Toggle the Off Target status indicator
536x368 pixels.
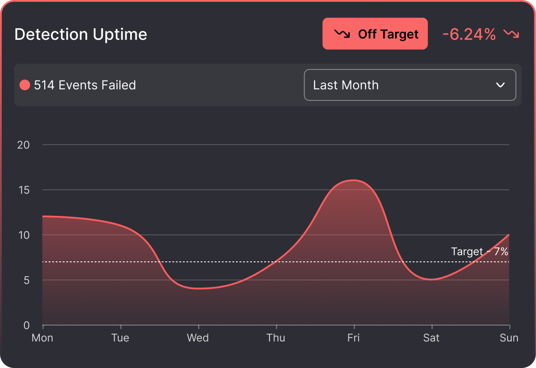click(375, 34)
